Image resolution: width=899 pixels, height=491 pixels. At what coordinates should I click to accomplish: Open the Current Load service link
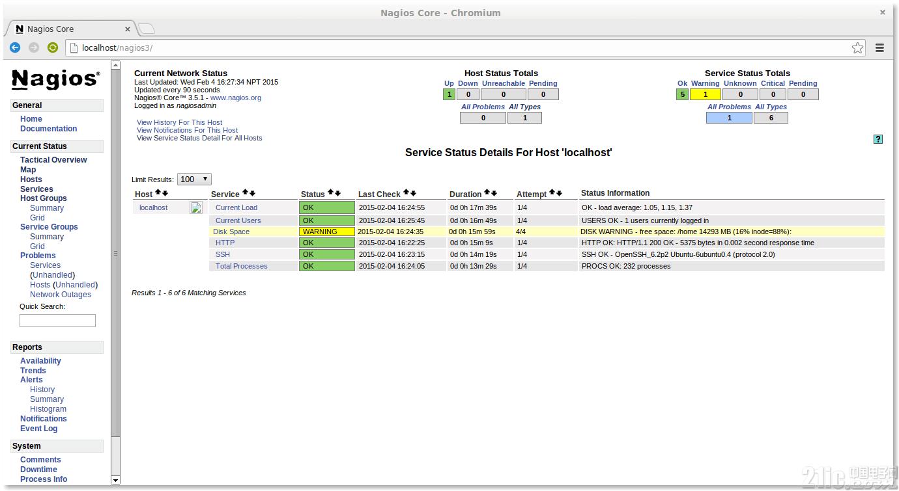tap(236, 207)
